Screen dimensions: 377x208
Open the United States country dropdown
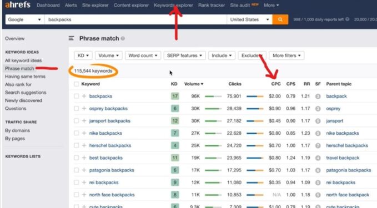click(x=249, y=19)
